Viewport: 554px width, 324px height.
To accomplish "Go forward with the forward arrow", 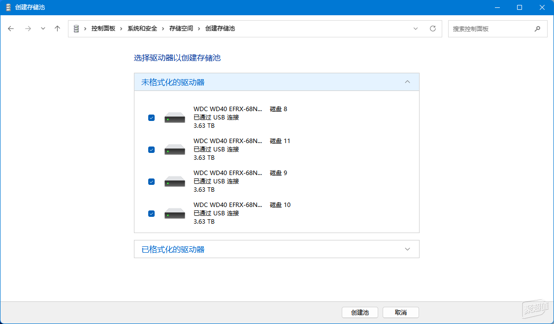I will (x=28, y=29).
